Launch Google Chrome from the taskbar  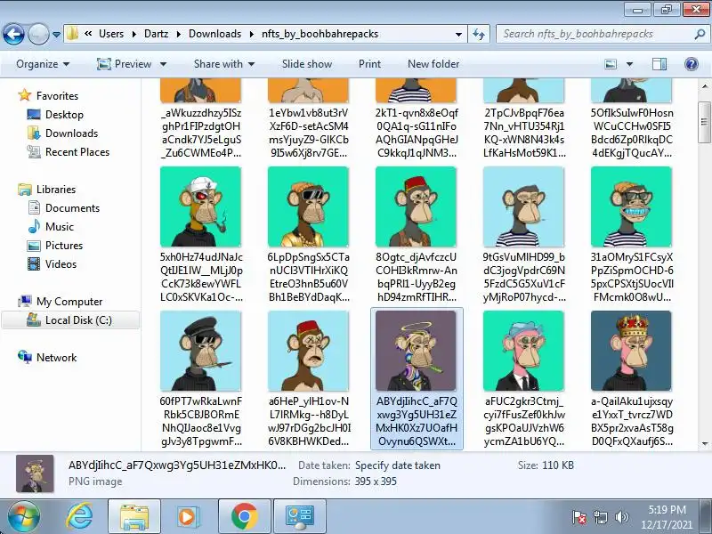tap(244, 517)
